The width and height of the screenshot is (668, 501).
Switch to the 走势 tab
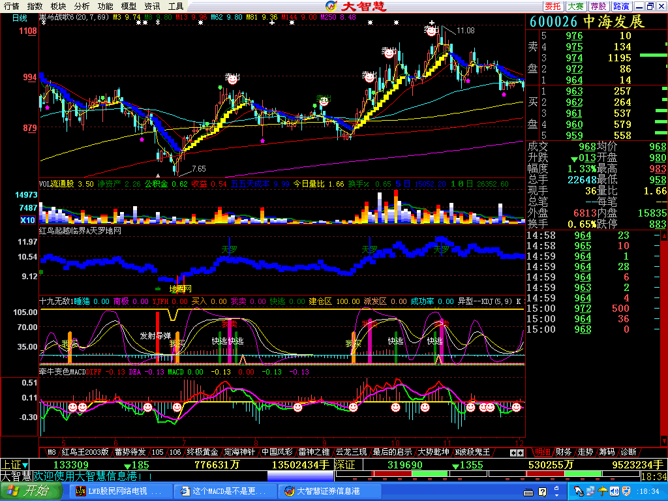(585, 452)
